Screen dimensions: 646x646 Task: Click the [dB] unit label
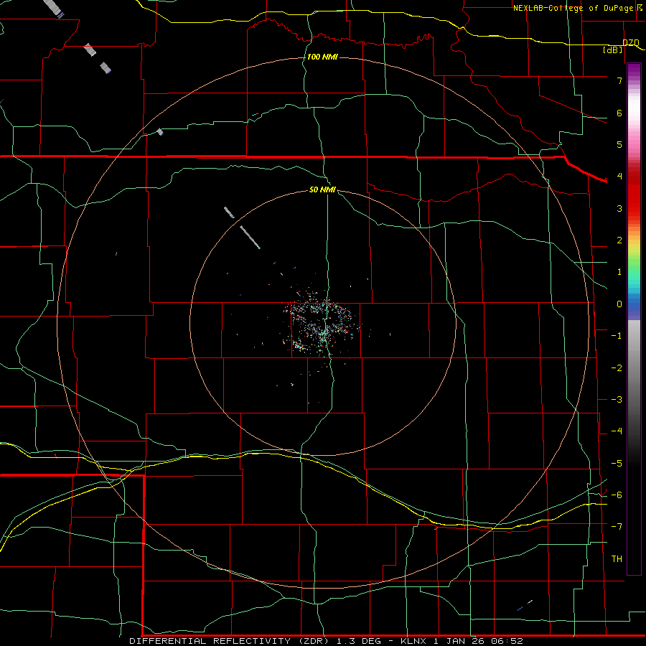pyautogui.click(x=613, y=50)
